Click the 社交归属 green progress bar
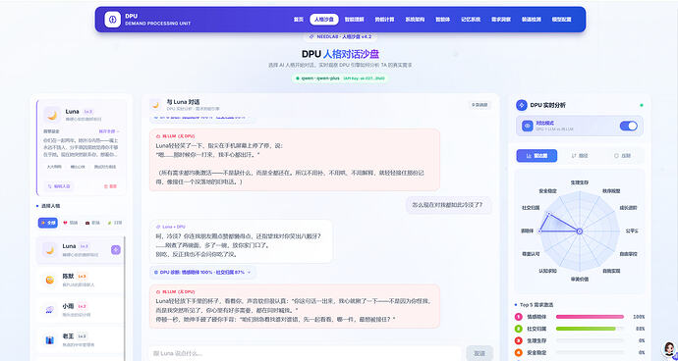The image size is (678, 361). point(590,329)
